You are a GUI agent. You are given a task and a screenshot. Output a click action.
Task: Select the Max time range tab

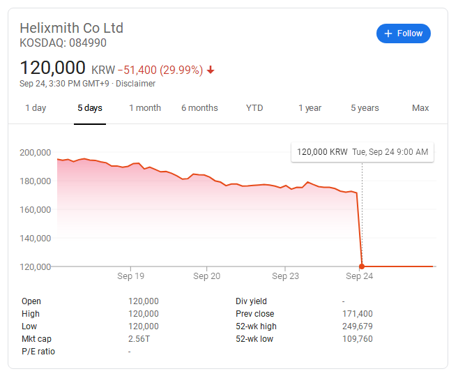pyautogui.click(x=420, y=108)
